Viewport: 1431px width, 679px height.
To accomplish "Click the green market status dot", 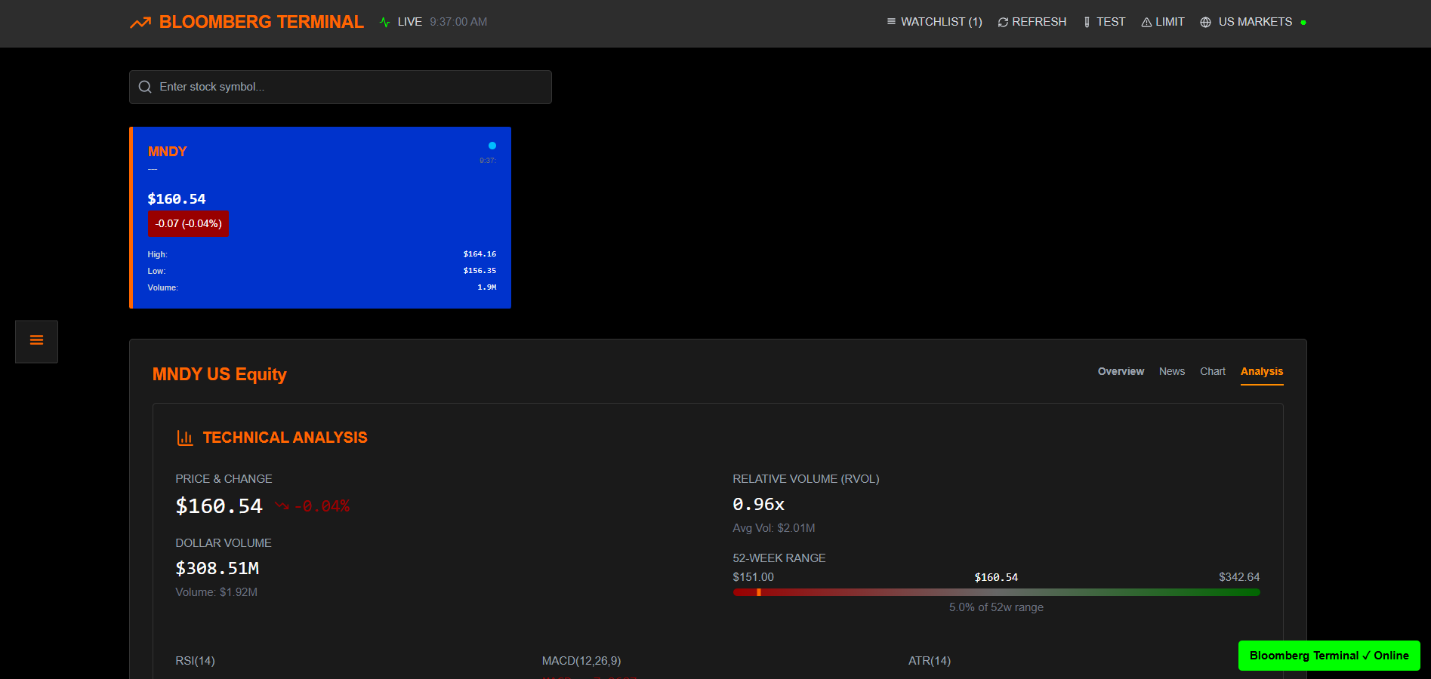I will pos(1303,23).
